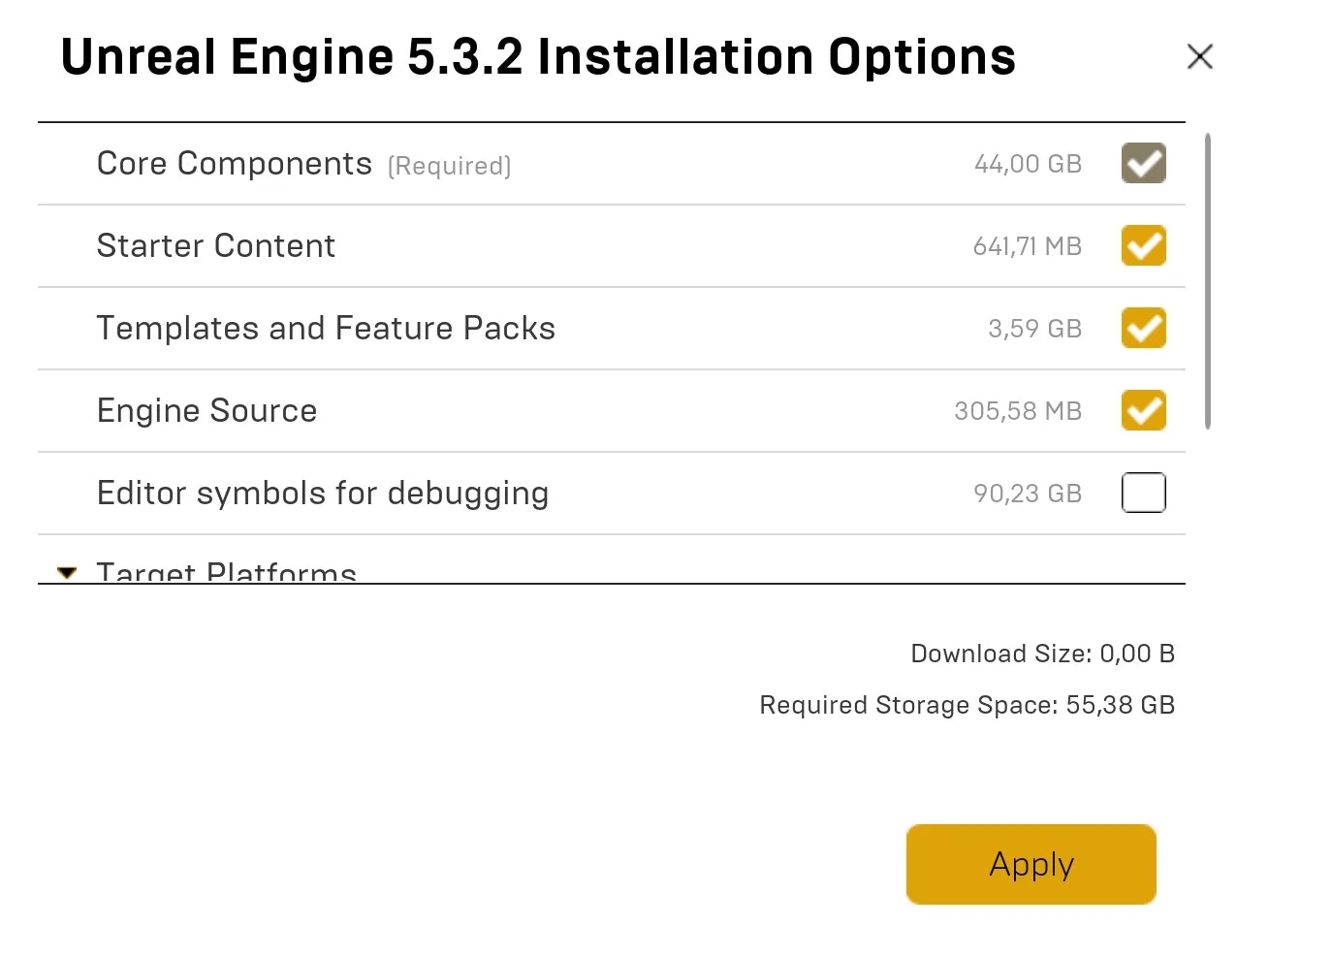Click the options list vertical scrollbar
The width and height of the screenshot is (1332, 958).
1208,281
